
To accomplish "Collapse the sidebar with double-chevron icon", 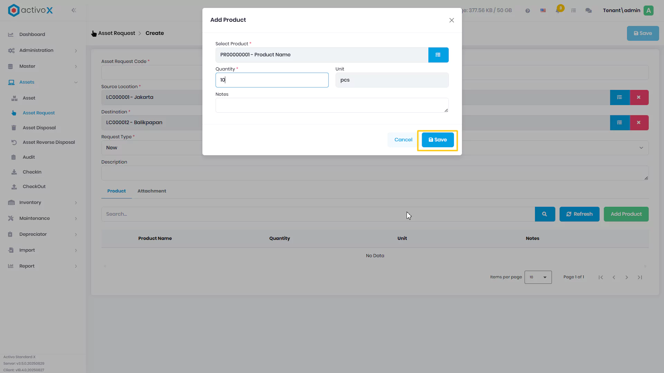I will click(74, 10).
